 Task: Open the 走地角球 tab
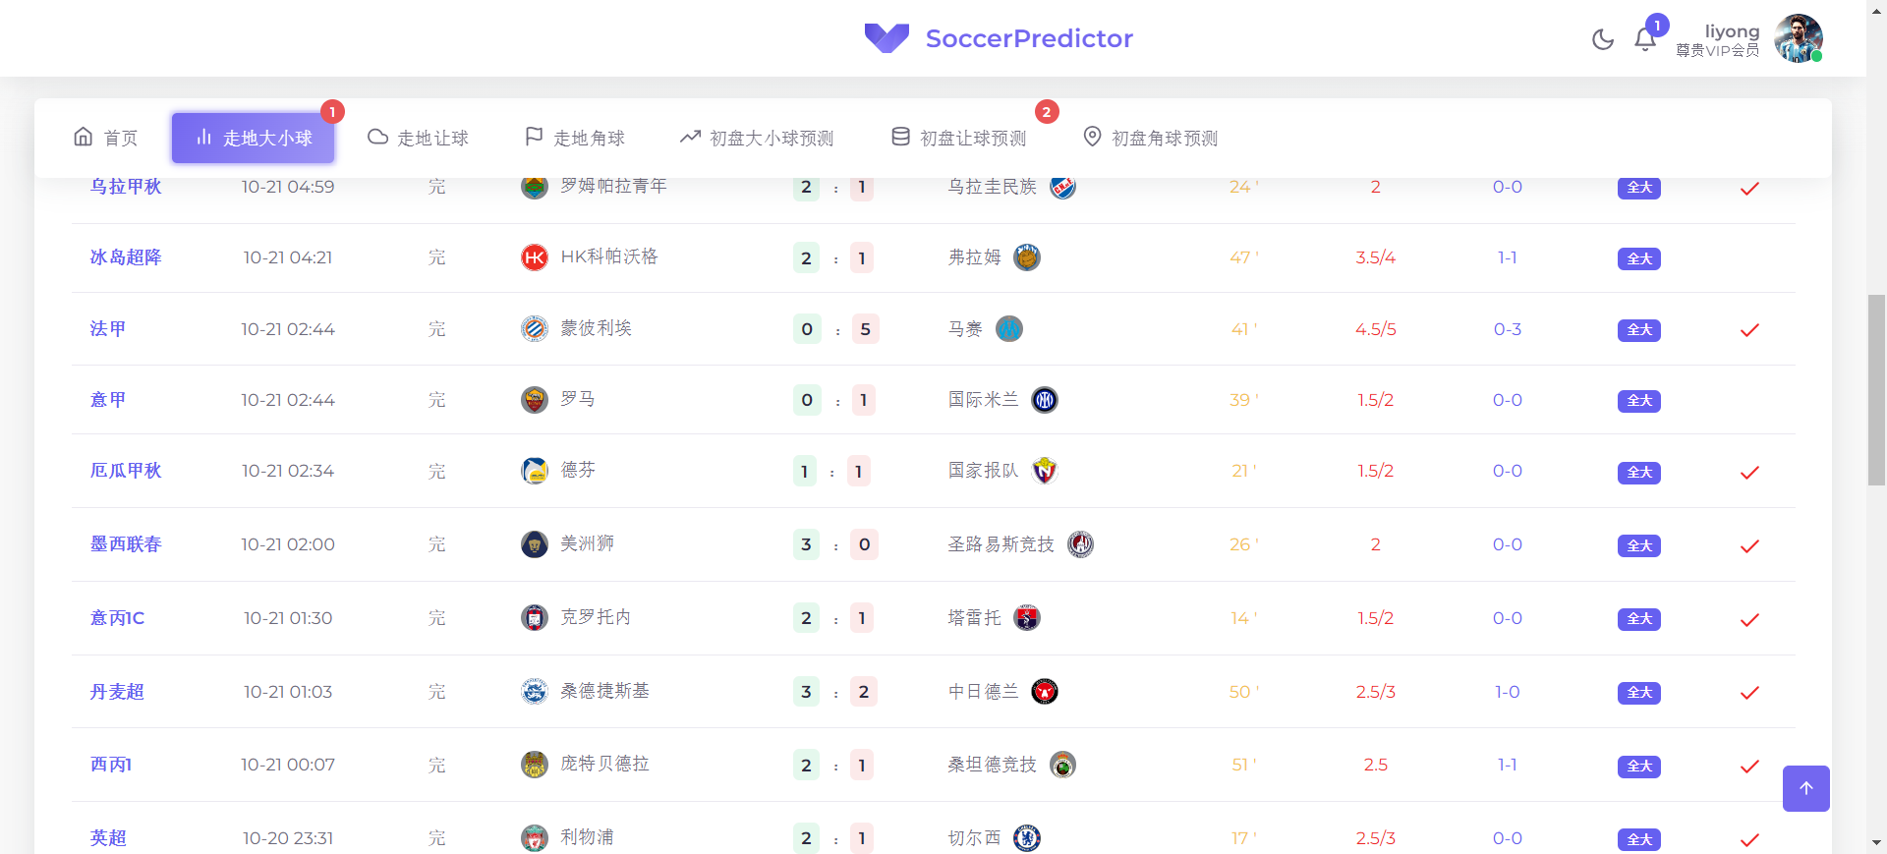pyautogui.click(x=575, y=138)
